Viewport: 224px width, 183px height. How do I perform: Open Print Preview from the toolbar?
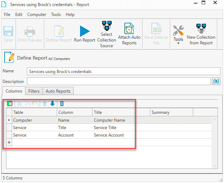coord(30,34)
